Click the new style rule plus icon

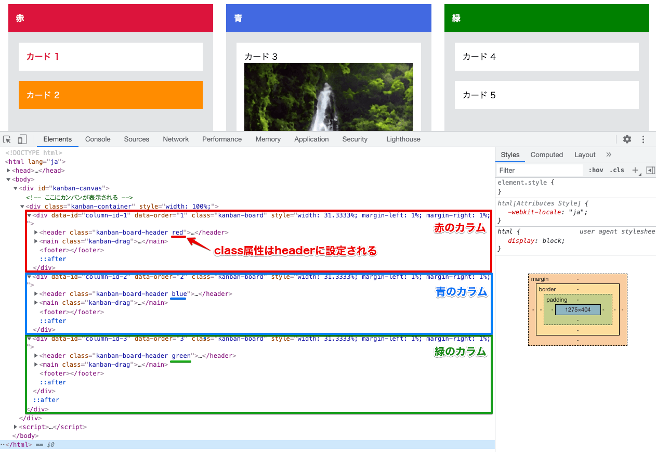[635, 170]
